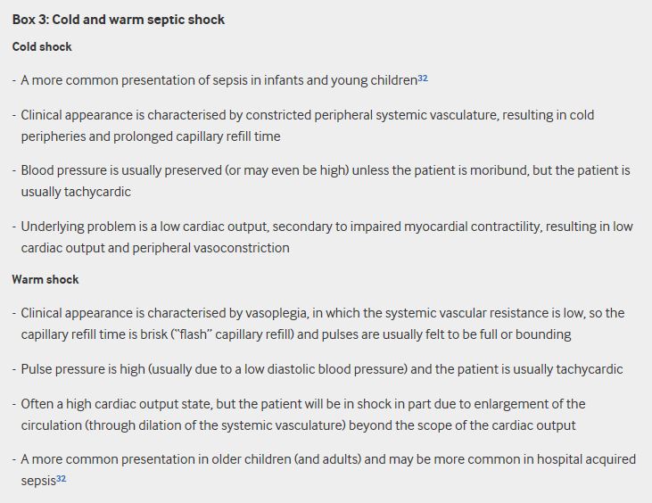Open reference 32 after "young children"
The image size is (652, 503).
tap(424, 78)
